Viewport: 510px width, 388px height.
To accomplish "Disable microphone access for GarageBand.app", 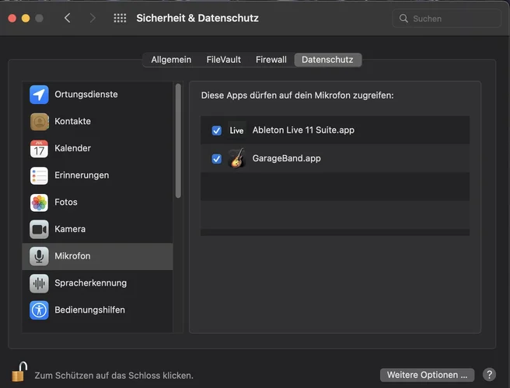I will click(217, 158).
